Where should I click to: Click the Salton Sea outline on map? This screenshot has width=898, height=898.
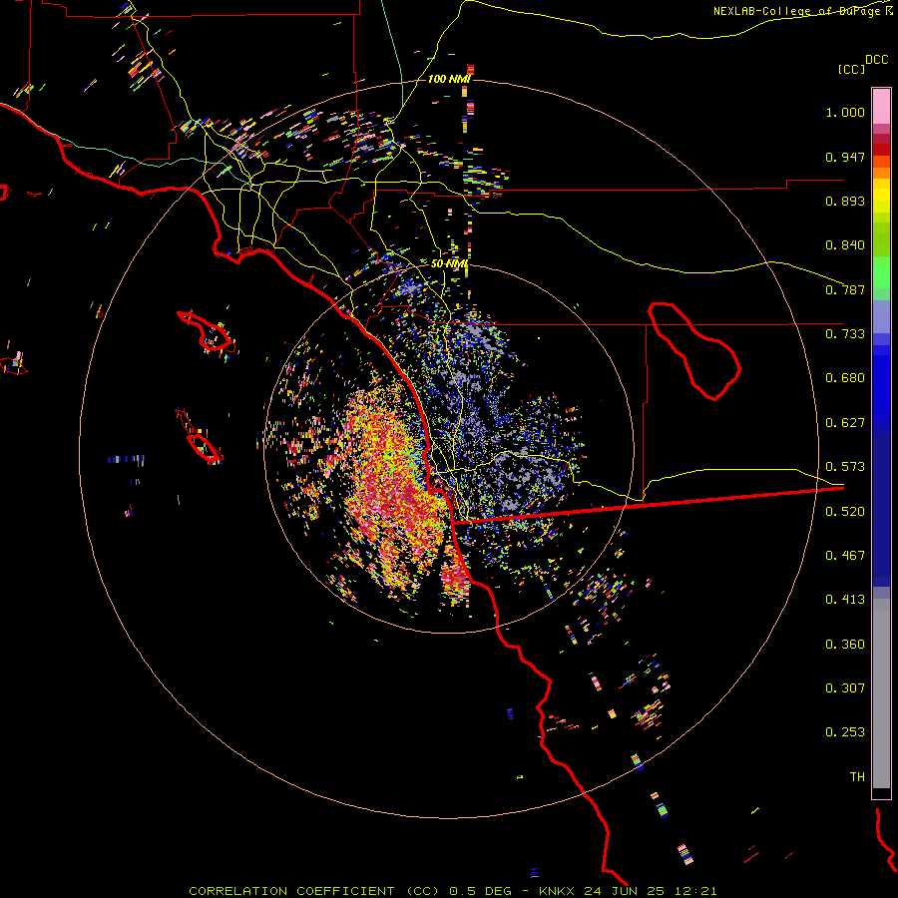[x=694, y=350]
